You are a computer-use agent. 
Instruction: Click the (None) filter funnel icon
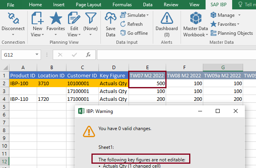91,18
